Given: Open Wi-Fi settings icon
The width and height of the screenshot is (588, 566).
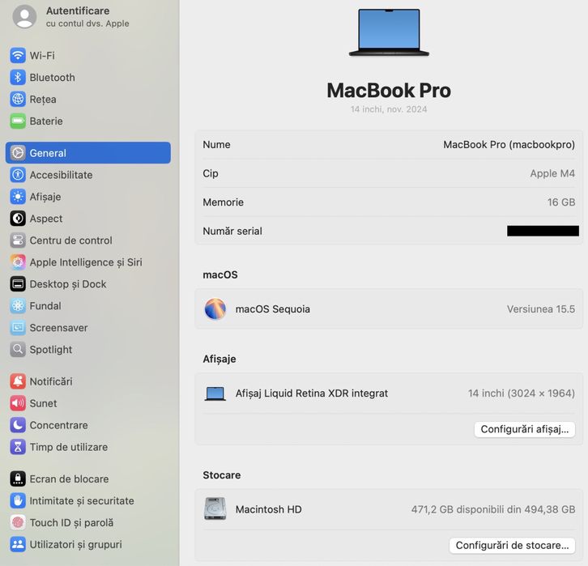Looking at the screenshot, I should coord(18,56).
